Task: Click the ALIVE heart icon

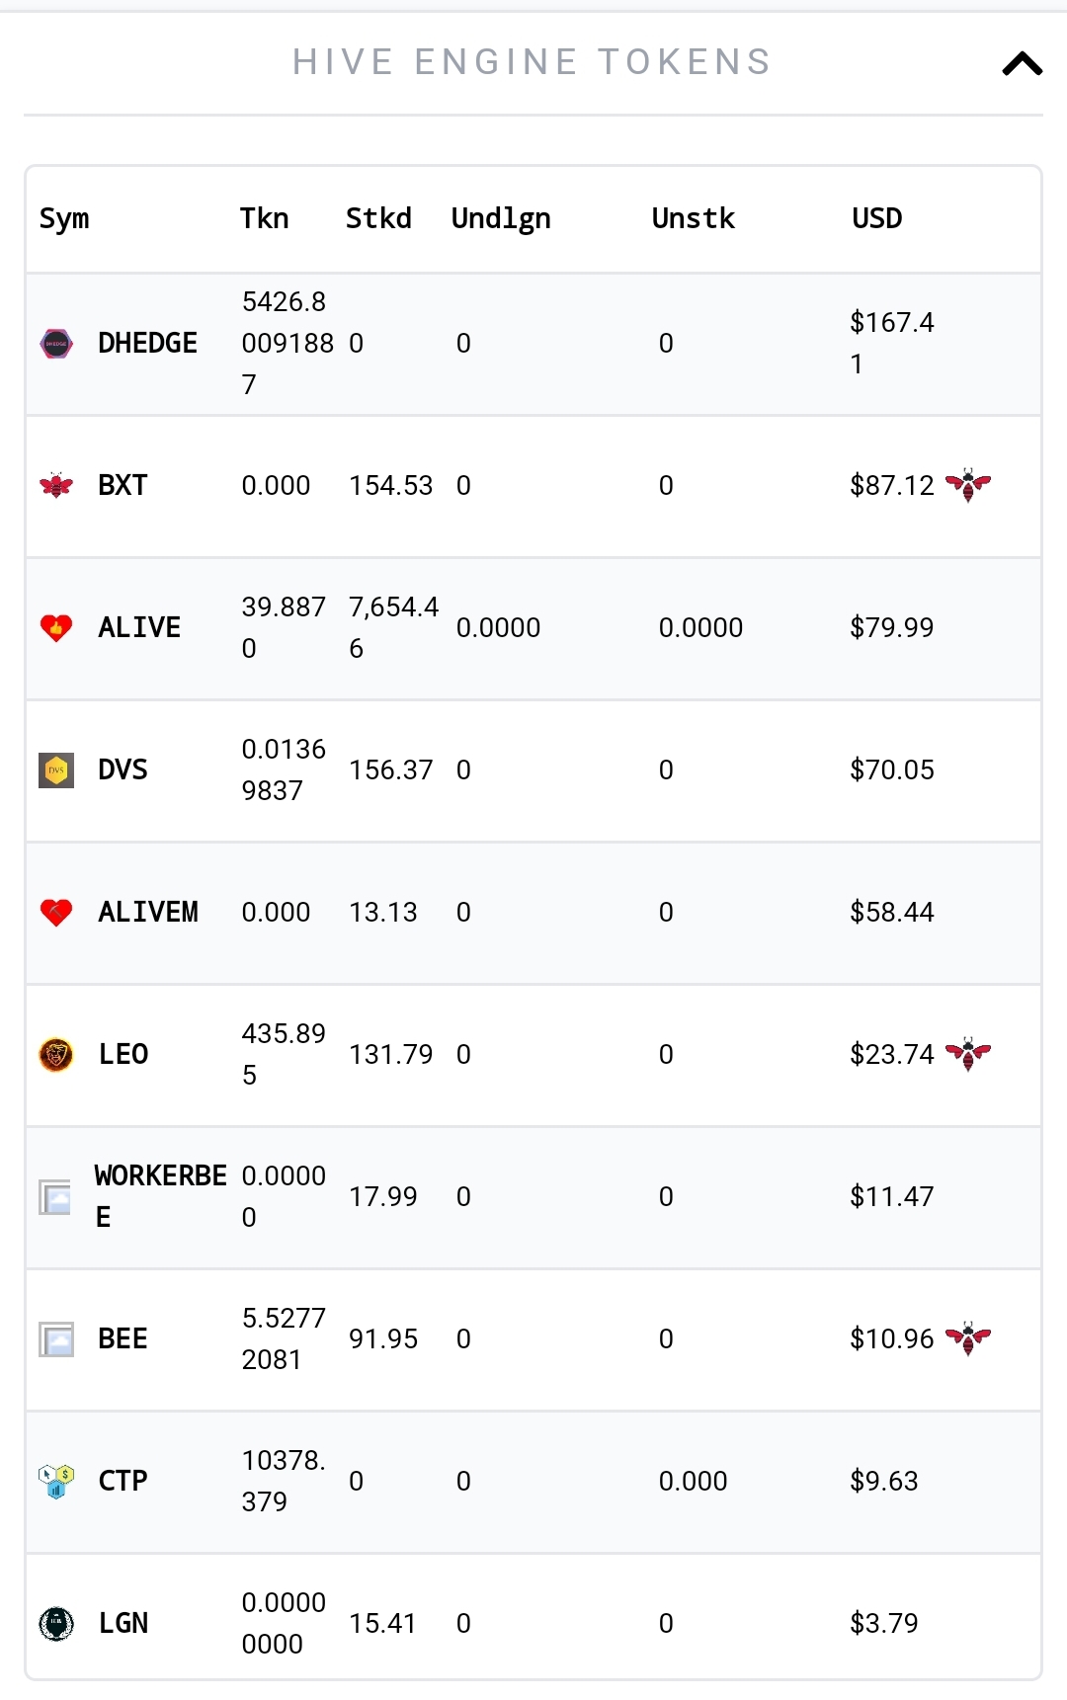Action: (56, 628)
